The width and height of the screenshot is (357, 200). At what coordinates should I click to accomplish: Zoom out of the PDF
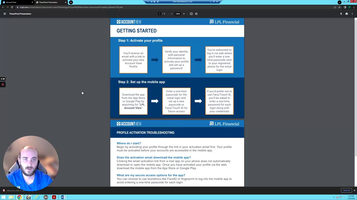click(171, 14)
